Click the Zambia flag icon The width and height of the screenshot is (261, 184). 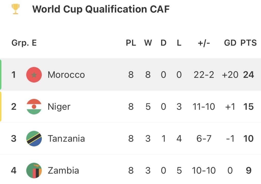pyautogui.click(x=34, y=170)
